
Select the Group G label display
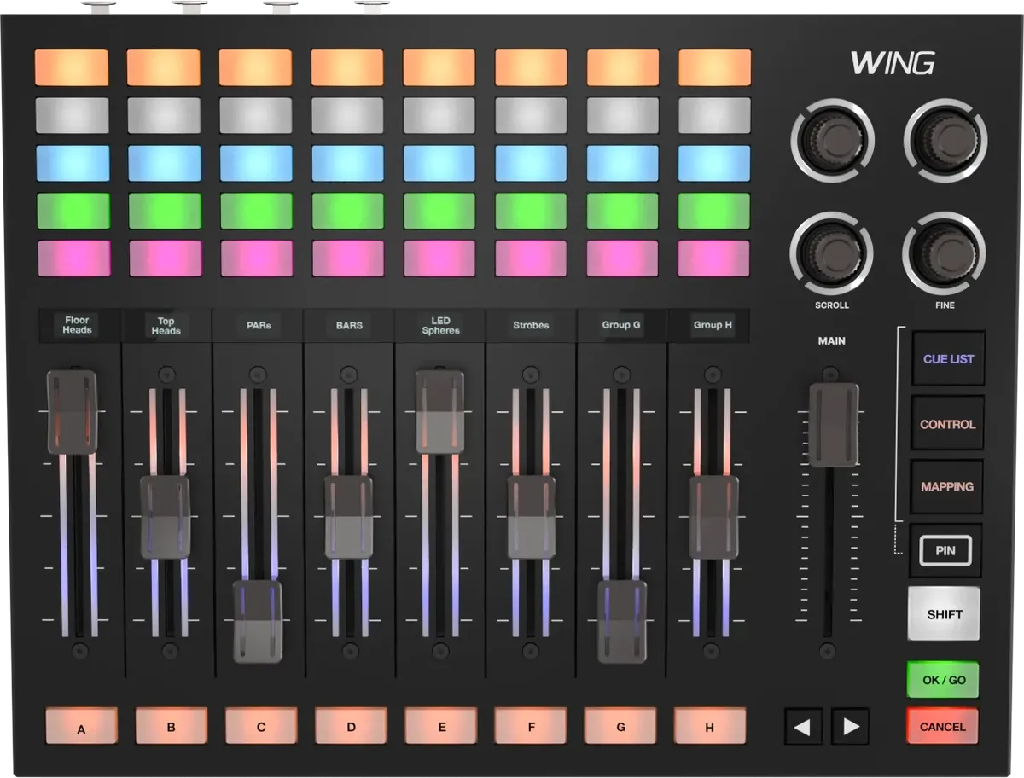621,325
